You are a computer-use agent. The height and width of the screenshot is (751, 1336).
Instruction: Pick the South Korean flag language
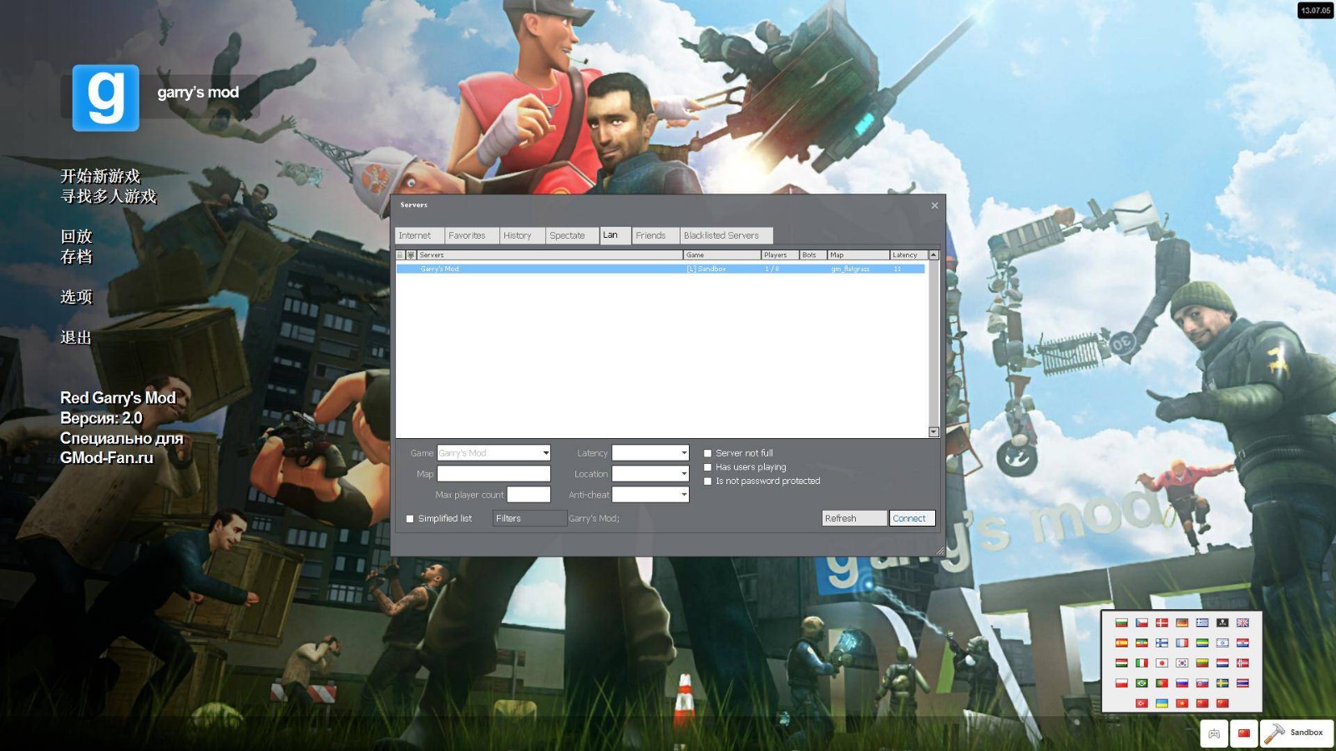[x=1182, y=663]
